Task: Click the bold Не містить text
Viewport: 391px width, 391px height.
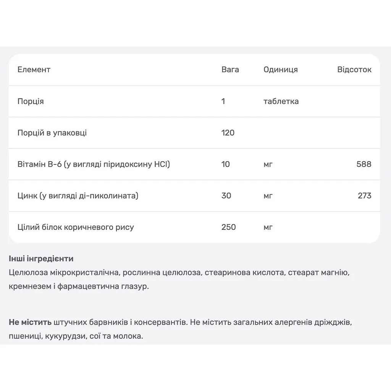Action: click(30, 322)
